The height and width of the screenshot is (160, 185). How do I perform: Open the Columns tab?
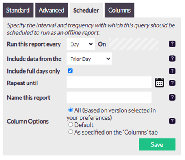[x=119, y=10]
